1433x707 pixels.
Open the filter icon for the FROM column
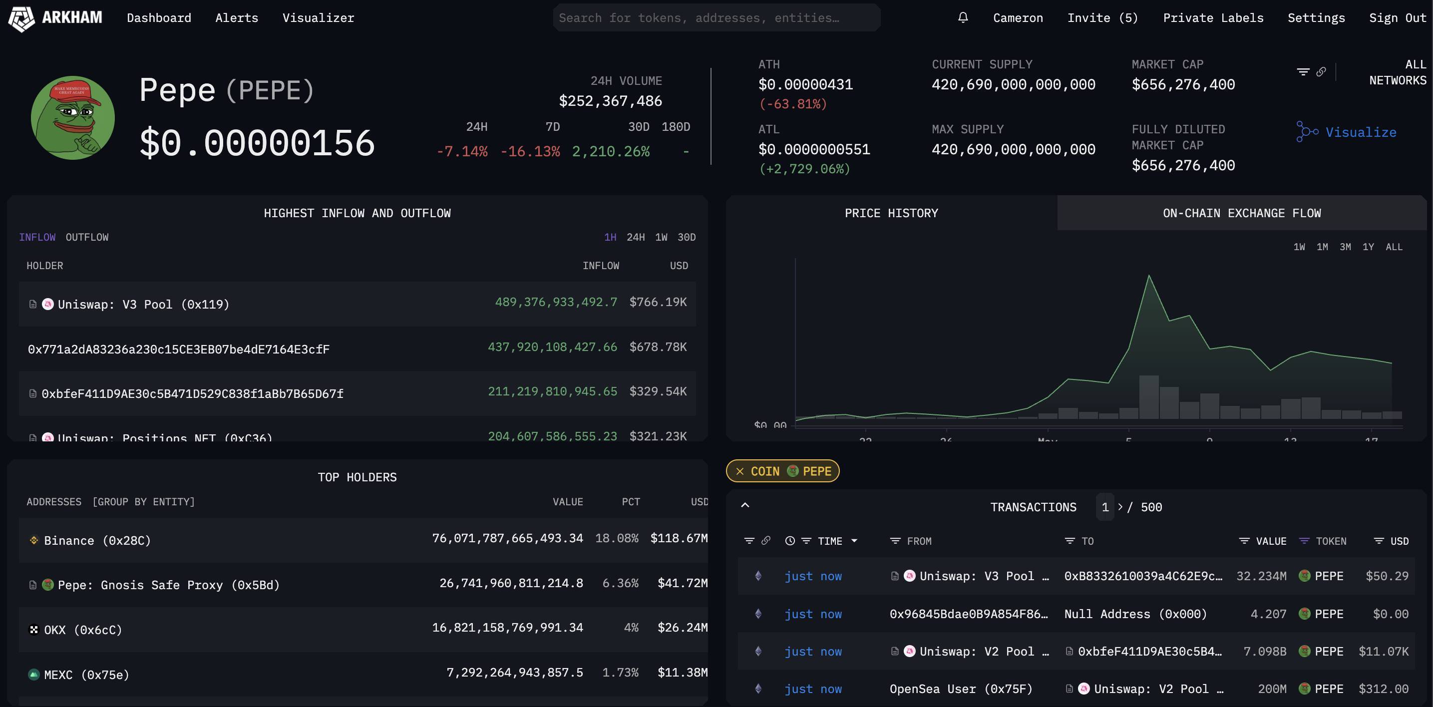click(895, 541)
